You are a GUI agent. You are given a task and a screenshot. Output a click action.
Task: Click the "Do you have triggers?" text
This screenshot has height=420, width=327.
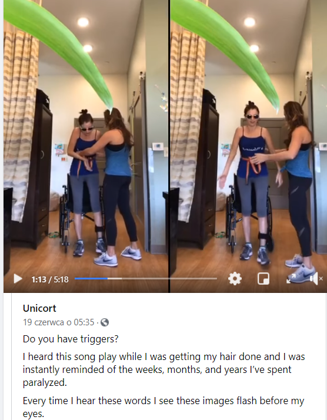pos(71,339)
